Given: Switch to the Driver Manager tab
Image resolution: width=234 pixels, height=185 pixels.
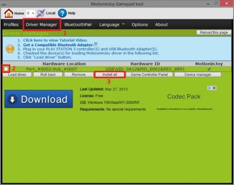Looking at the screenshot, I should (x=42, y=25).
